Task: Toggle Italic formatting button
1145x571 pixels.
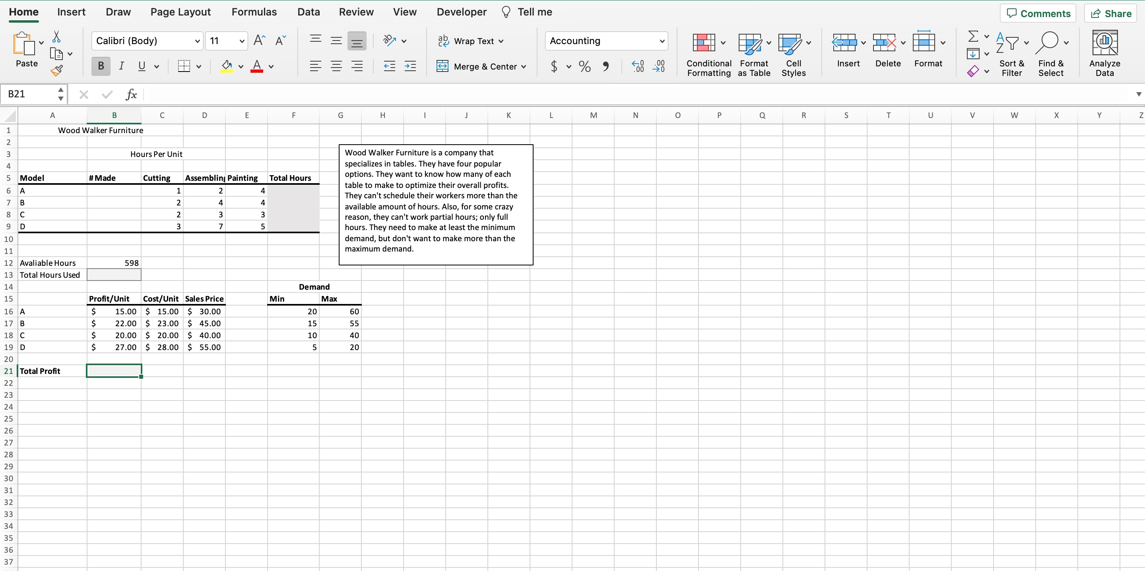Action: pos(121,66)
